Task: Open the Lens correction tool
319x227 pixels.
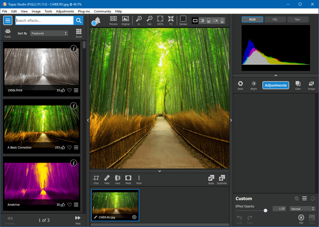Action: [x=118, y=179]
